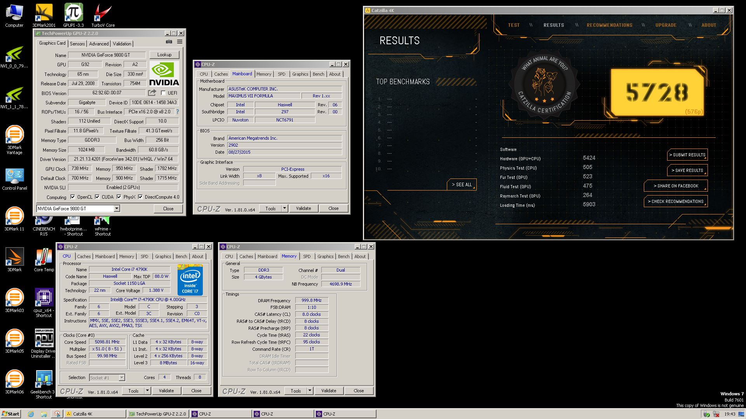Screen dimensions: 746x419
Task: Launch the 3DMark 11 shortcut
Action: tap(14, 219)
